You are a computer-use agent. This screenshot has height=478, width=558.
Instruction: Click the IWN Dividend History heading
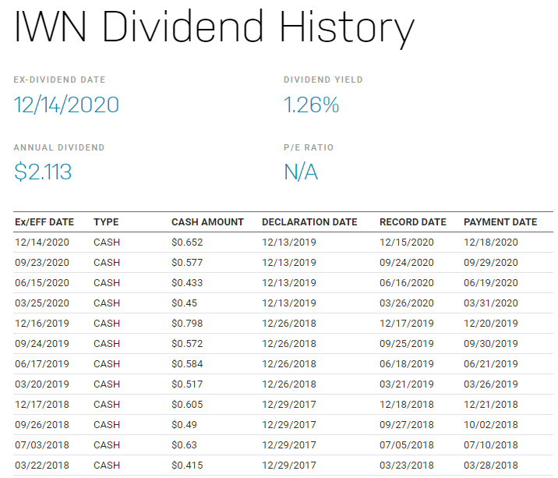[x=214, y=28]
